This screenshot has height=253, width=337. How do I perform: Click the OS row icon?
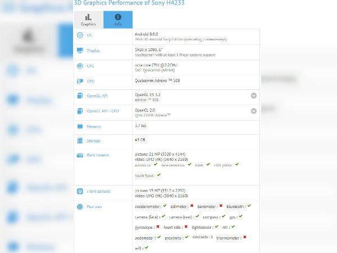pyautogui.click(x=80, y=35)
